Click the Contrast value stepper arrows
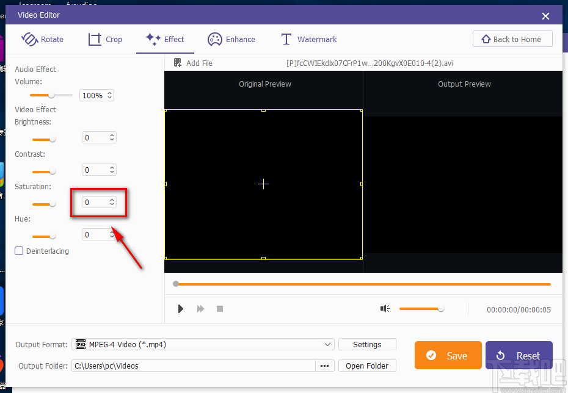Screen dimensions: 568x393 [112, 170]
